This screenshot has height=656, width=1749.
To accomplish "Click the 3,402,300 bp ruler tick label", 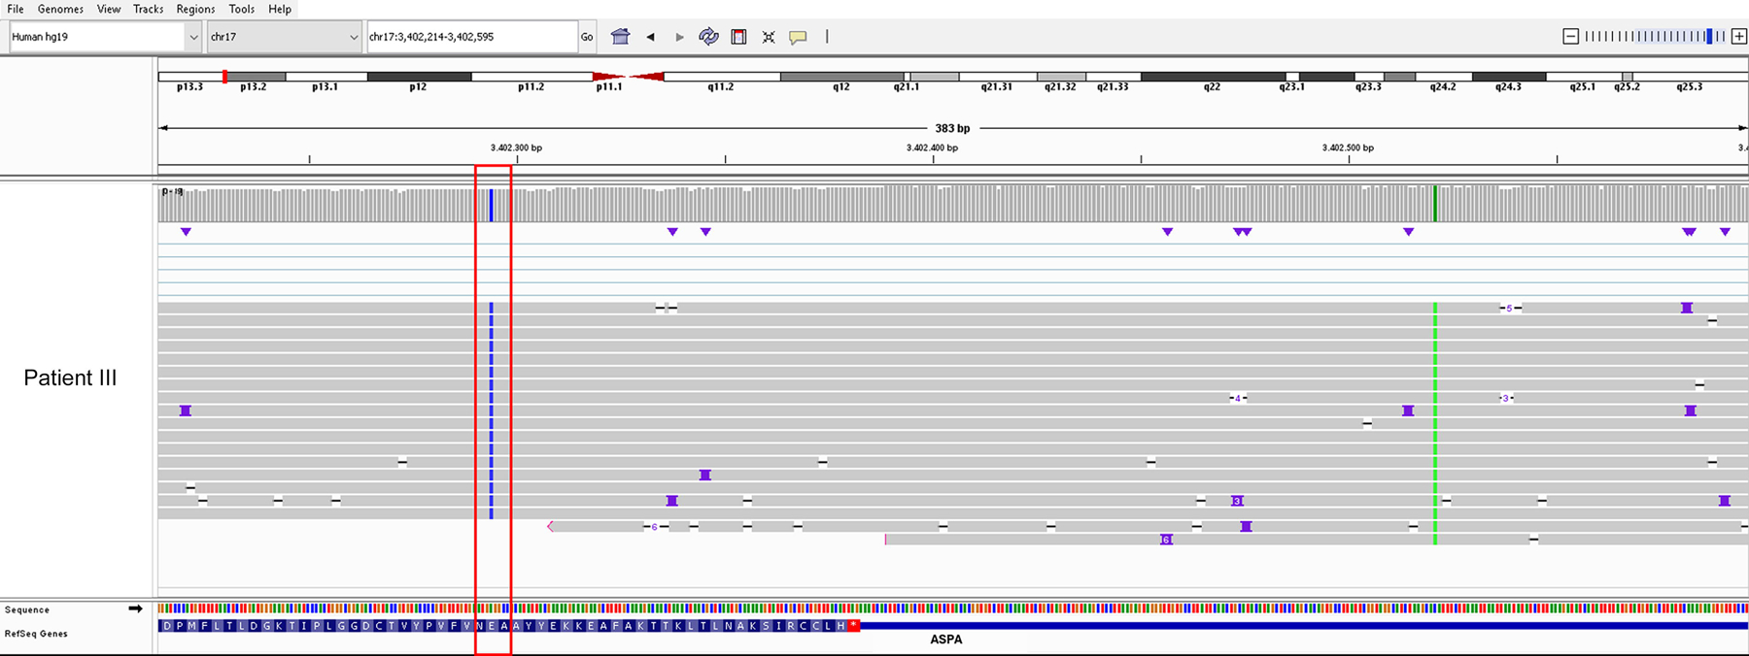I will pyautogui.click(x=516, y=148).
